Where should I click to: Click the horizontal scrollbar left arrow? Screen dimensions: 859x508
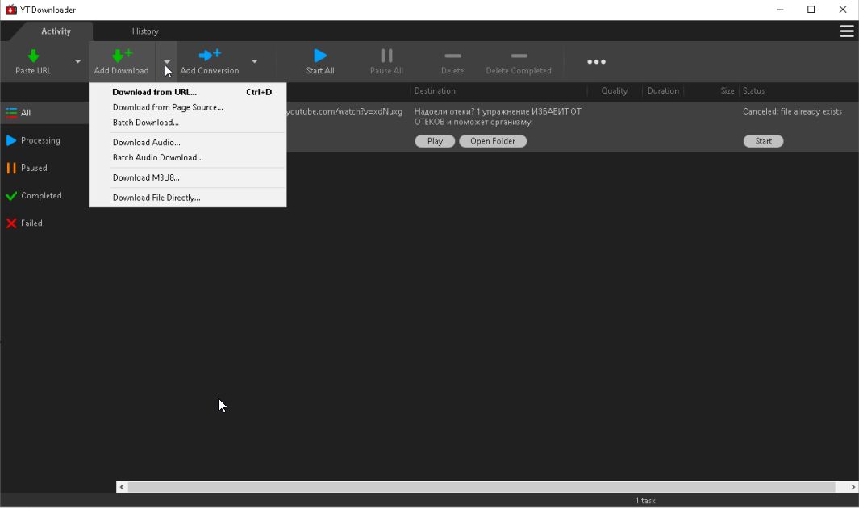(122, 487)
